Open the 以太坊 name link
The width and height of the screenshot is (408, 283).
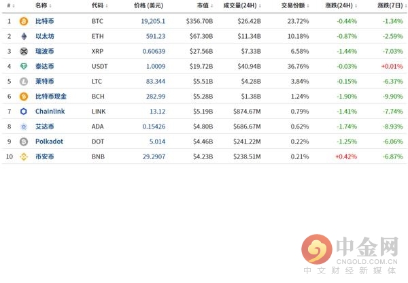click(x=44, y=36)
